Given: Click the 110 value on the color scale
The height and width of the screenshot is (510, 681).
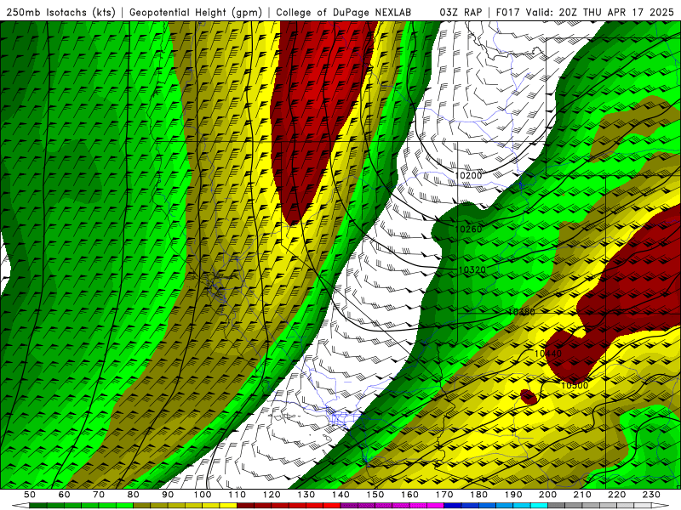Looking at the screenshot, I should click(237, 495).
